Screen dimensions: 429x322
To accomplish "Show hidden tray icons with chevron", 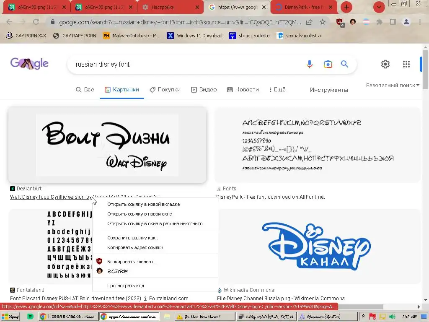I will coord(363,316).
